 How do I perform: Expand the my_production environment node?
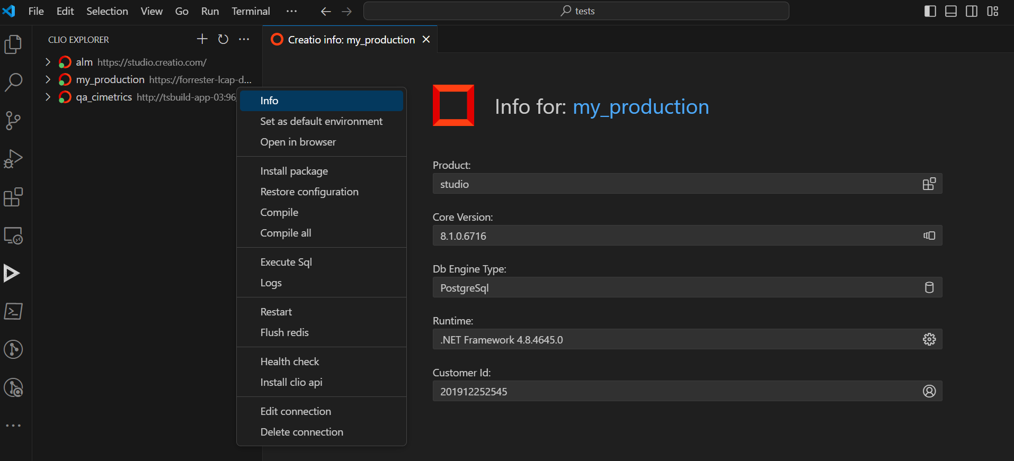48,79
